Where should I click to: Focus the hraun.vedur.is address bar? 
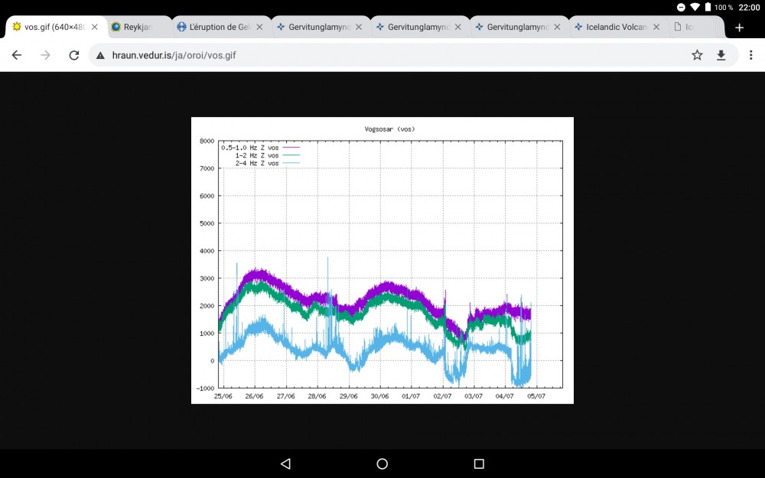pos(382,55)
